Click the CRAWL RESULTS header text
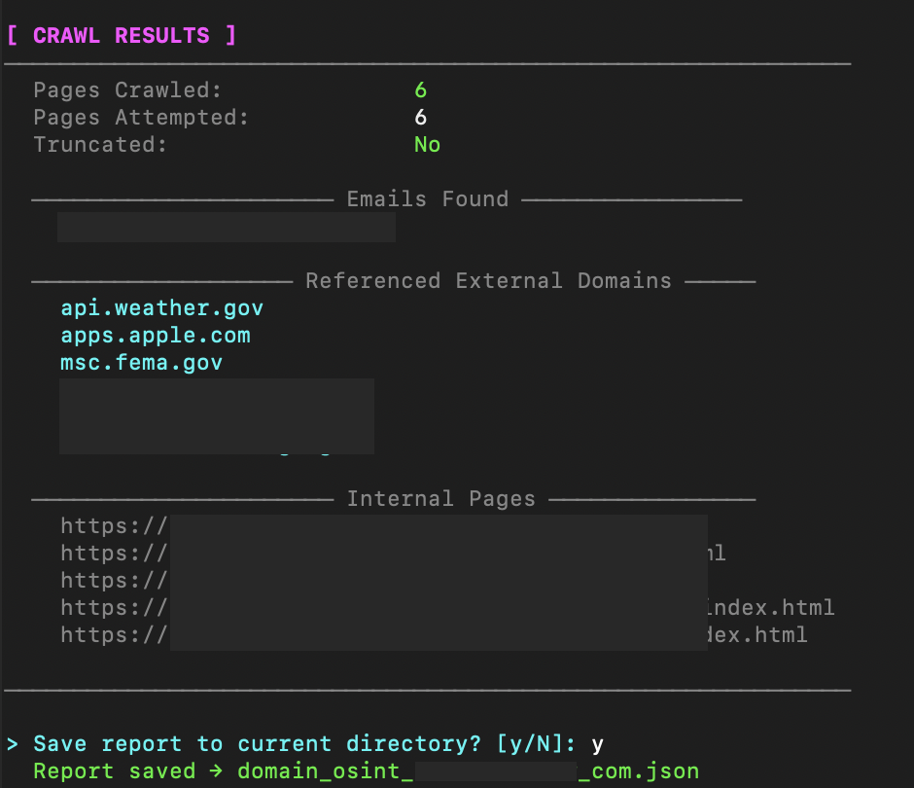914x788 pixels. pyautogui.click(x=122, y=36)
